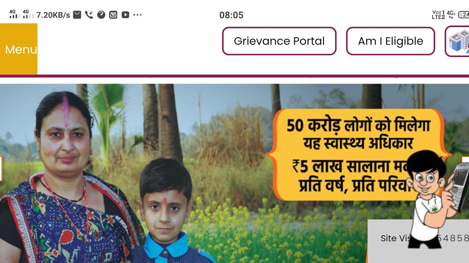The image size is (469, 263).
Task: Open the hospital building icon button
Action: pyautogui.click(x=457, y=41)
